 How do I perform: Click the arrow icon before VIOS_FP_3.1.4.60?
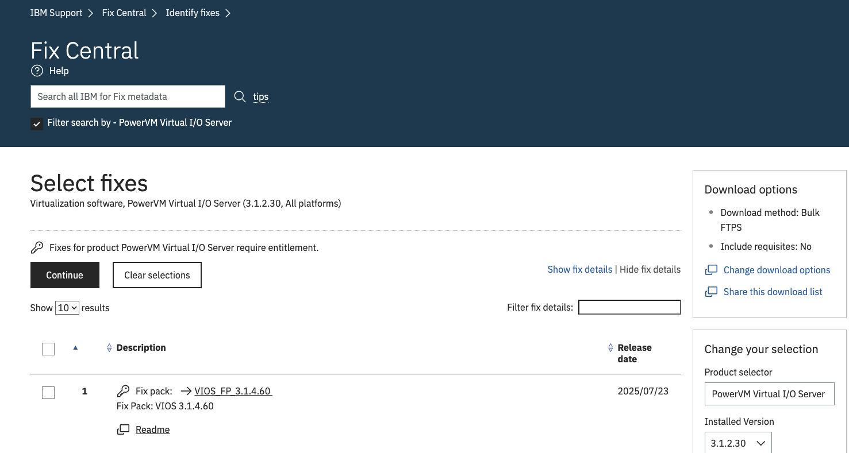(x=186, y=391)
